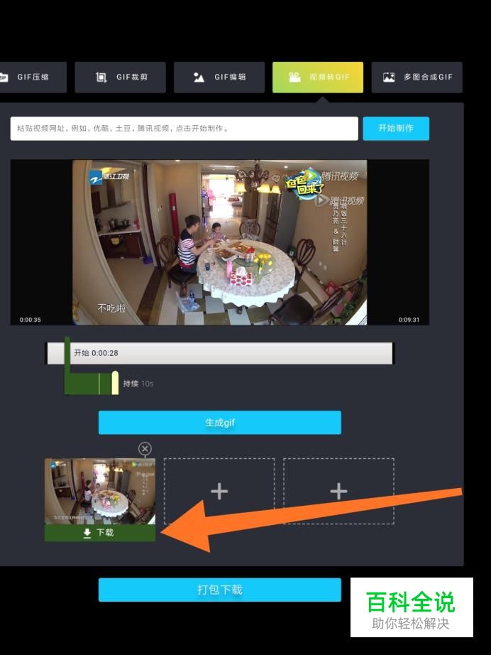
Task: Switch to the GIF裁剪 tab
Action: (120, 77)
